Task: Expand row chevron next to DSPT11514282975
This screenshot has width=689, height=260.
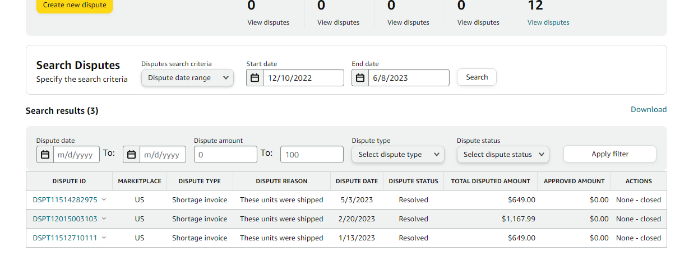Action: tap(104, 200)
